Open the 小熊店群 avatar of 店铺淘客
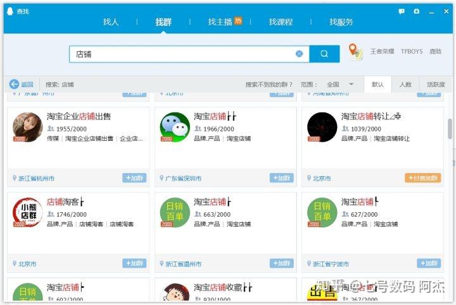 click(28, 213)
